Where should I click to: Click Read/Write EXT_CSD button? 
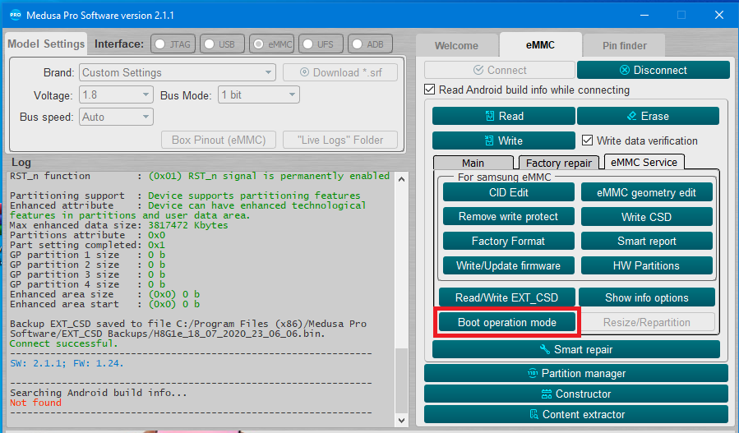[506, 297]
